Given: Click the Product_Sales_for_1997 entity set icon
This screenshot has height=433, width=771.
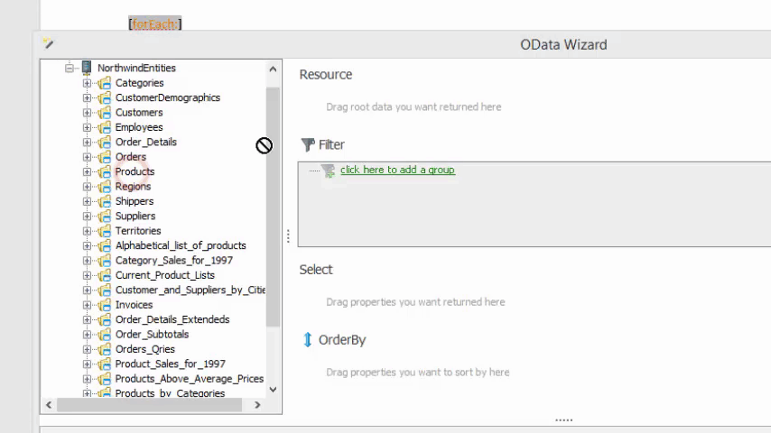Looking at the screenshot, I should click(x=104, y=364).
